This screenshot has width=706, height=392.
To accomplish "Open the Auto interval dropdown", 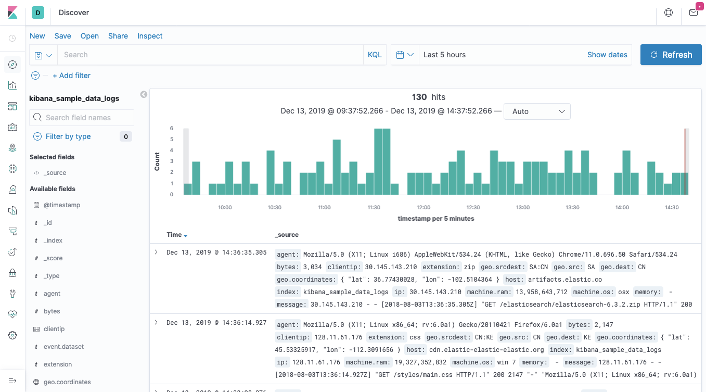I will tap(537, 111).
